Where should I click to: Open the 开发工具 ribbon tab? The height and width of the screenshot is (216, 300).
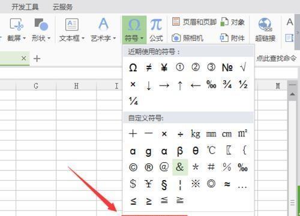25,7
